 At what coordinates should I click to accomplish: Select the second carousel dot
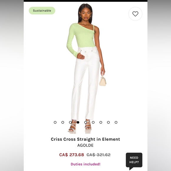[x=63, y=122]
